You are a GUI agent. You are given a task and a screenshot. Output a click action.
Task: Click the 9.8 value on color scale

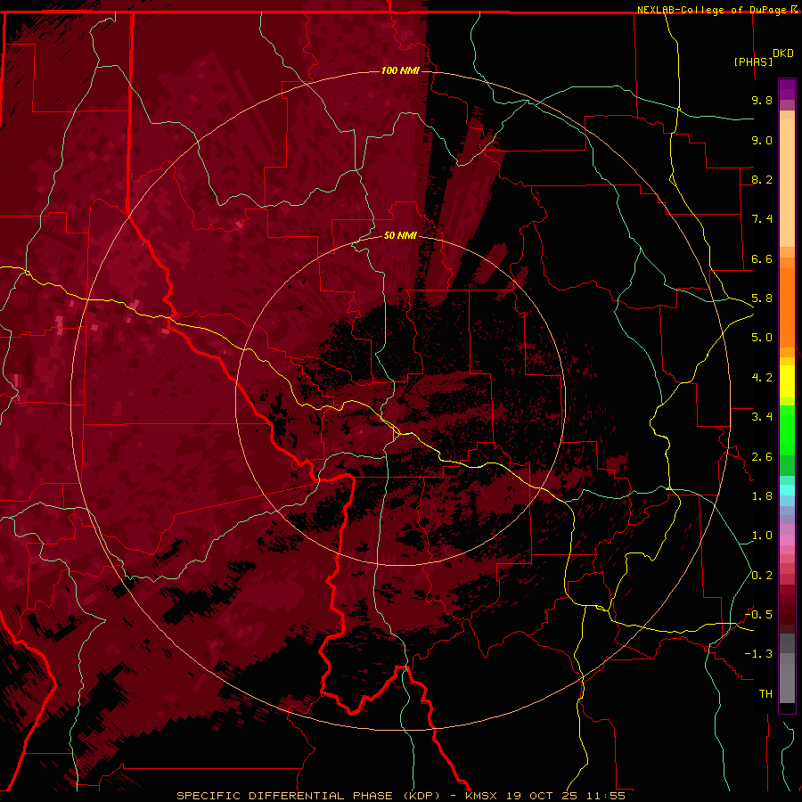tap(762, 100)
